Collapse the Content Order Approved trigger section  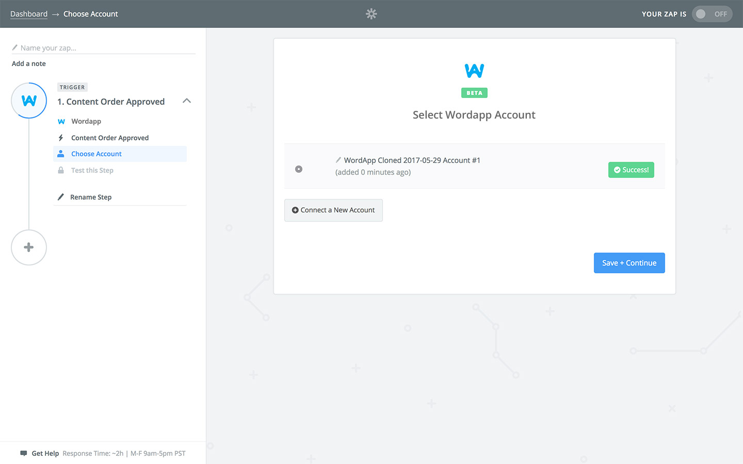pos(187,101)
